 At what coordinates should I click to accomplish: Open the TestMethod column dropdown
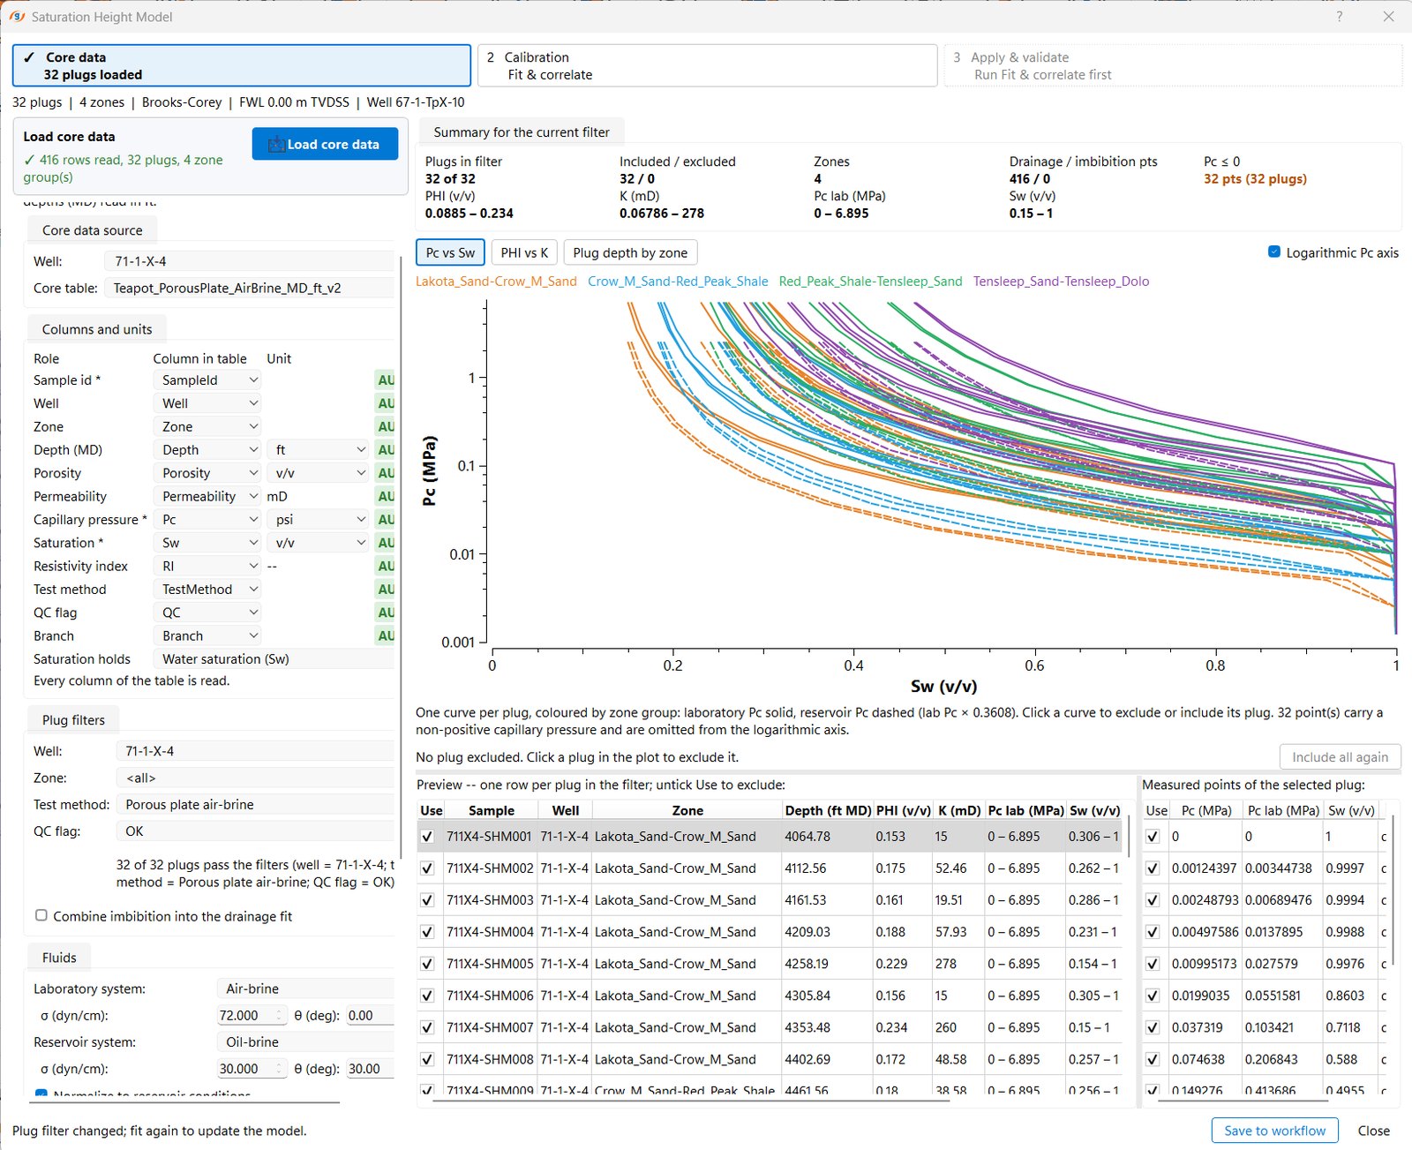coord(207,590)
